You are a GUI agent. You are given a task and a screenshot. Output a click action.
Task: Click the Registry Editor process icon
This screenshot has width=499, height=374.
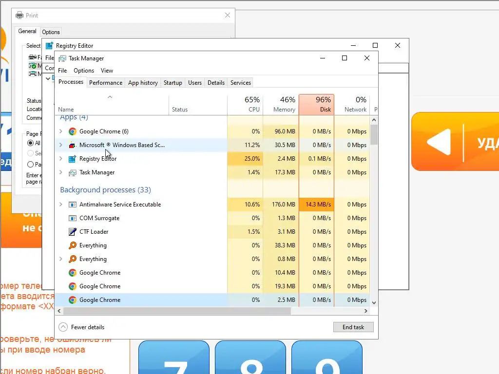click(x=73, y=159)
